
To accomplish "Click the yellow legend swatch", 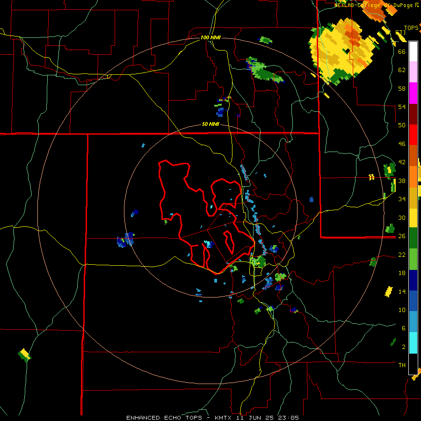I will [x=413, y=218].
